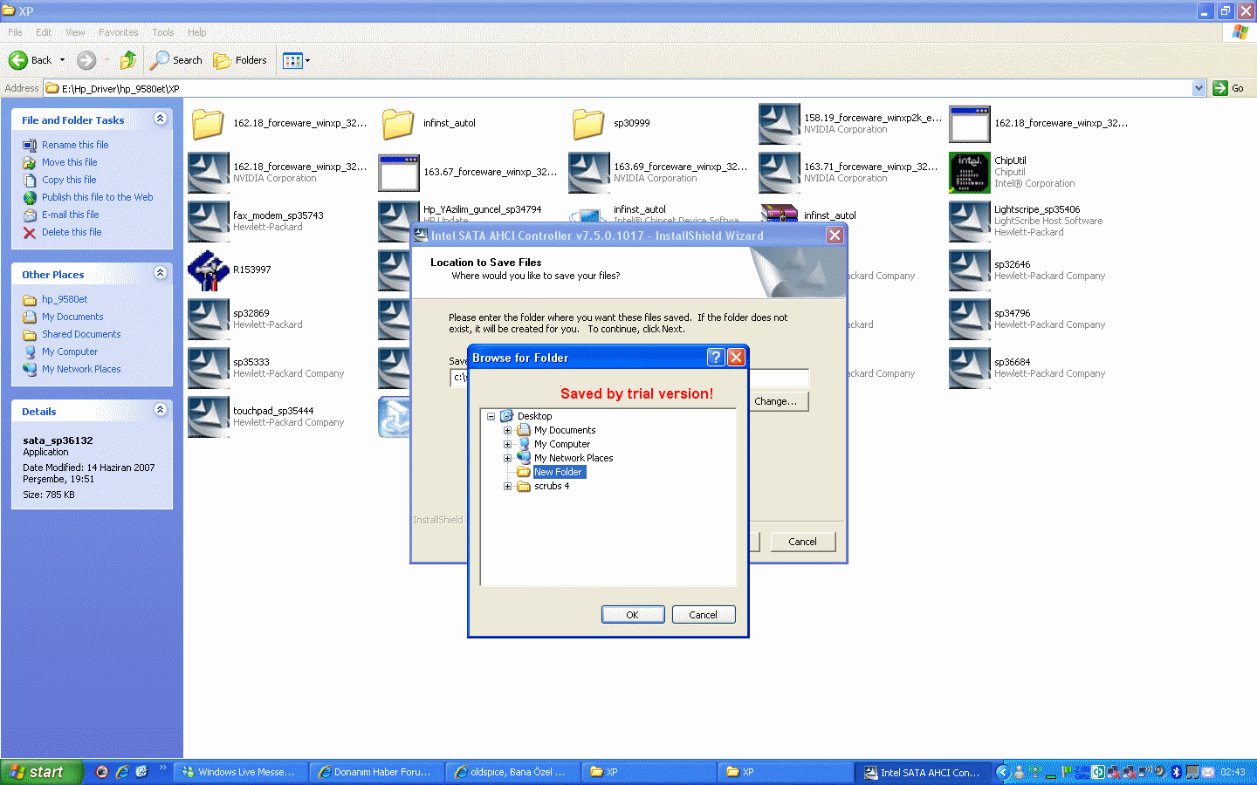This screenshot has width=1257, height=785.
Task: Select the R153997 file icon
Action: (208, 270)
